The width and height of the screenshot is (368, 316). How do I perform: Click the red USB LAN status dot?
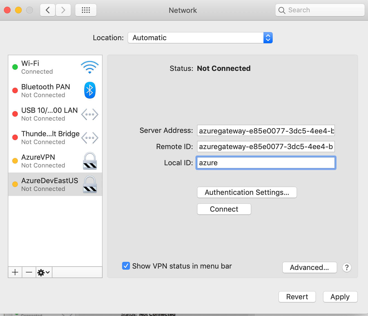click(15, 114)
